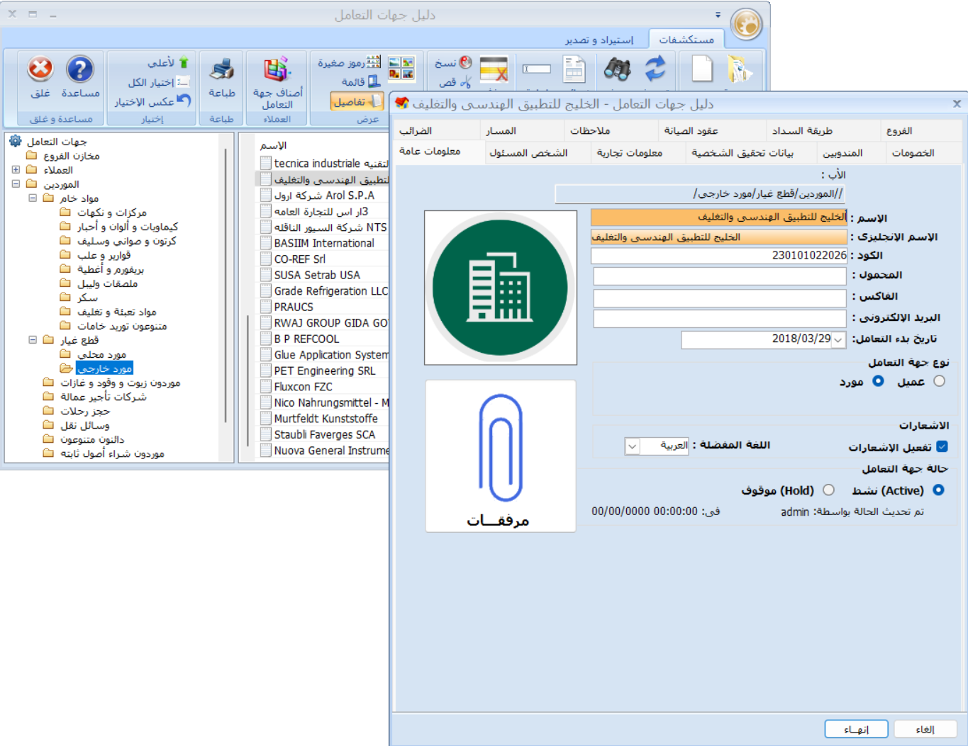This screenshot has width=968, height=746.
Task: Open the quick access toolbar dropdown arrow
Action: click(x=718, y=15)
